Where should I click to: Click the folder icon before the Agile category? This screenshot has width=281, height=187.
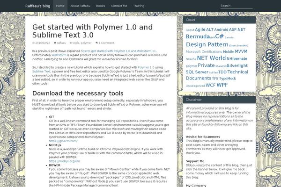(x=71, y=43)
